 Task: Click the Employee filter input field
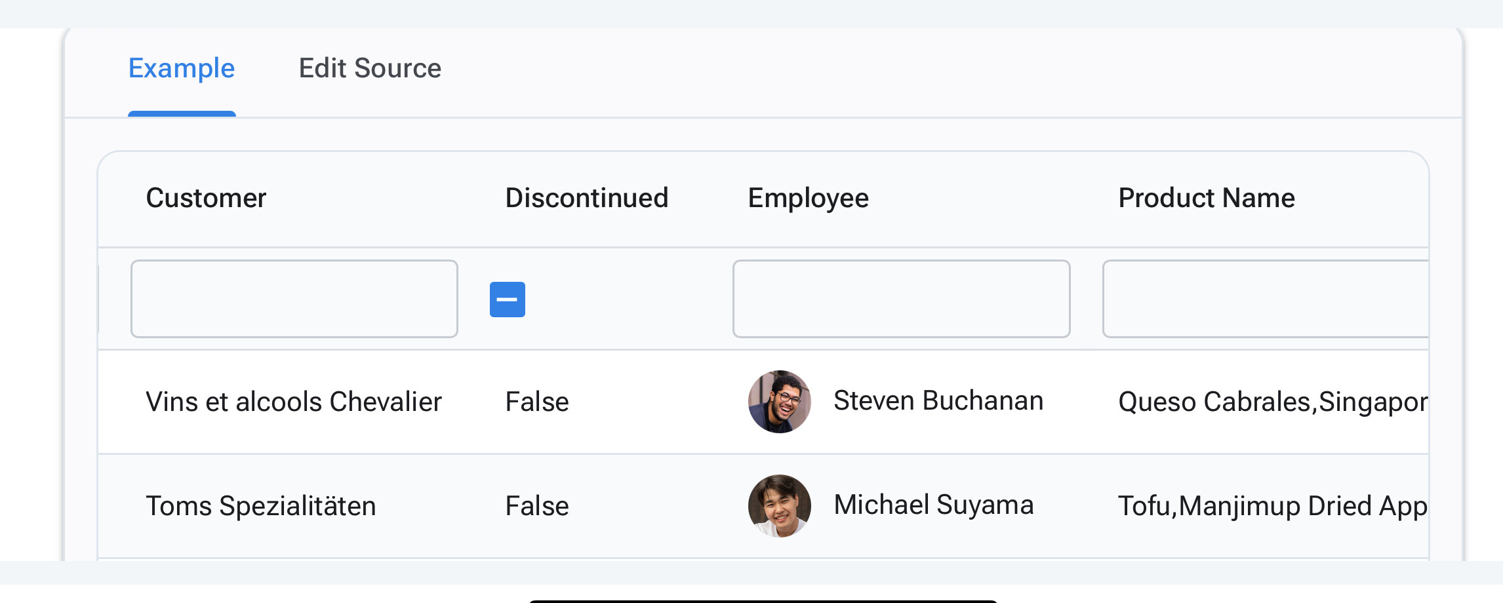[901, 298]
